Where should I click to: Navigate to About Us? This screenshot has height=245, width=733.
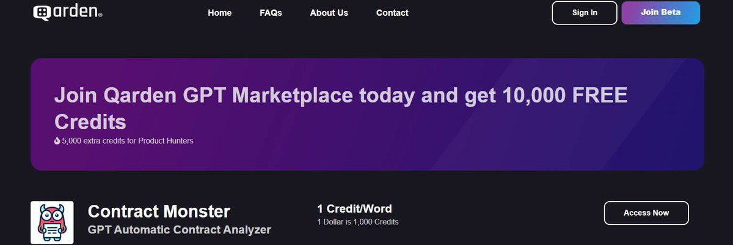pos(329,13)
